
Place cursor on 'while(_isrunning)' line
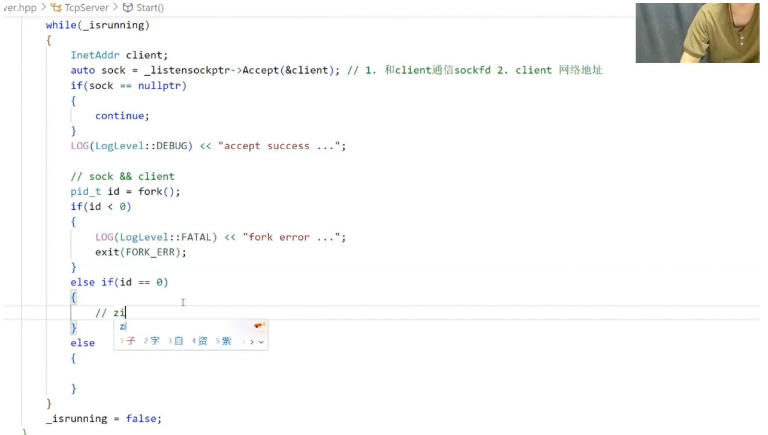(98, 25)
